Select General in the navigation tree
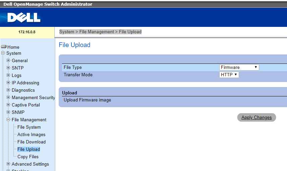 click(x=20, y=60)
